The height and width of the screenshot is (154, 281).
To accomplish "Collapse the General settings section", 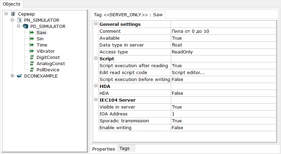I will [96, 23].
